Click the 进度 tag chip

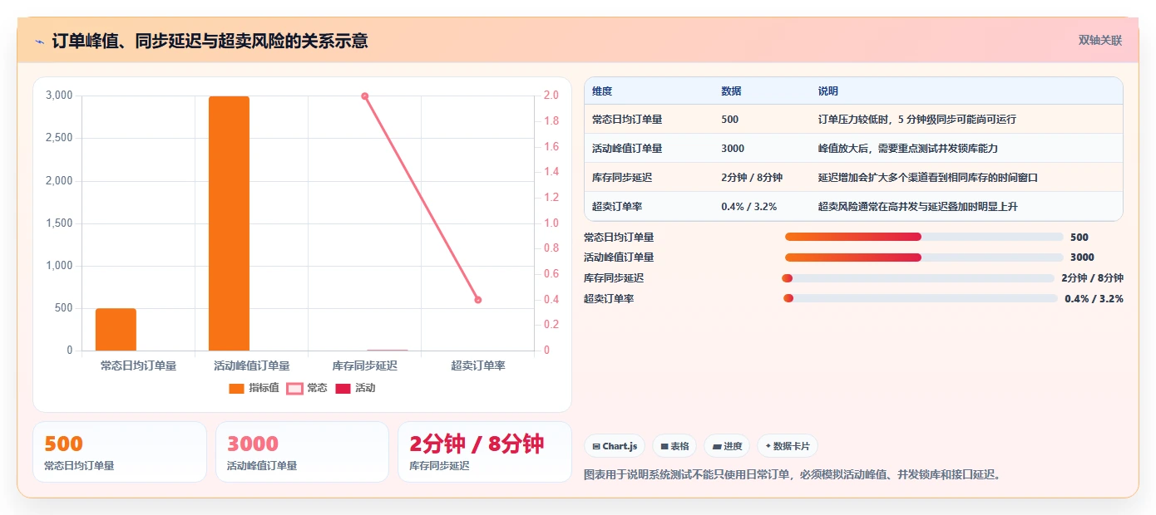click(x=727, y=446)
